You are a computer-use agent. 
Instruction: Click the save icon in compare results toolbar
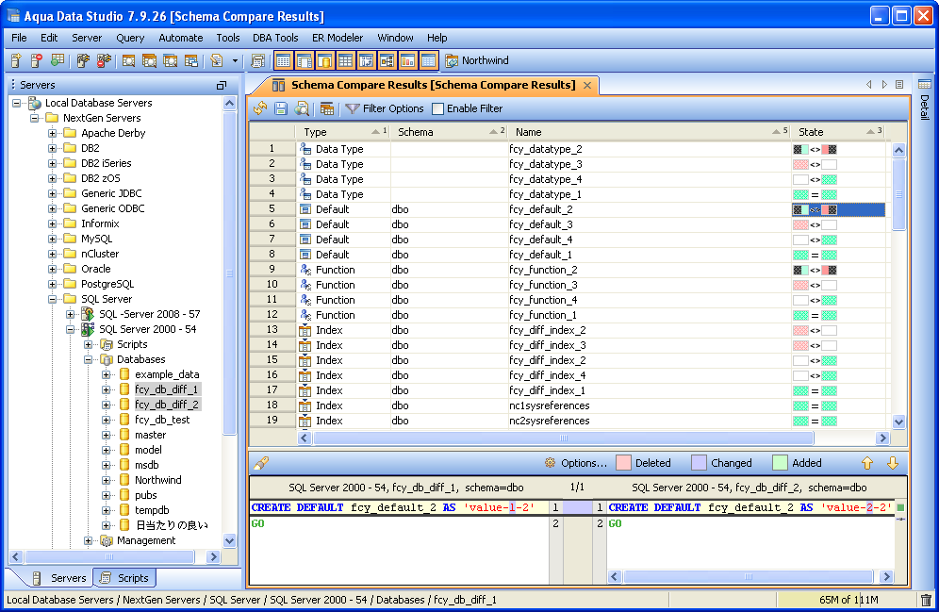(x=281, y=108)
